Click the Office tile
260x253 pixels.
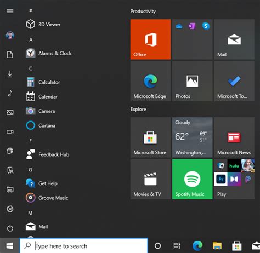(x=150, y=39)
